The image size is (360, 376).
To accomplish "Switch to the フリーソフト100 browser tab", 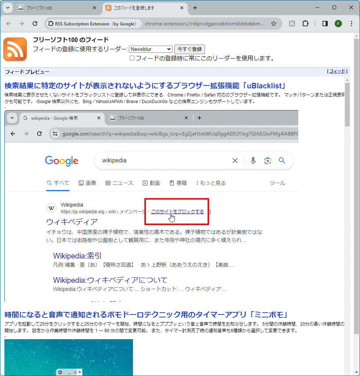I will (57, 8).
